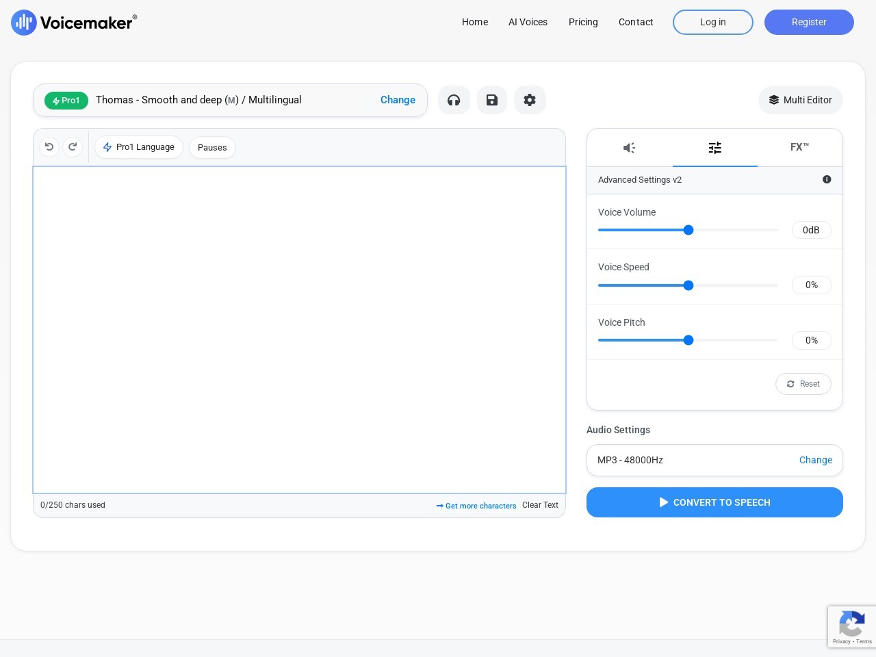Click the undo arrow icon
This screenshot has width=876, height=657.
[49, 147]
